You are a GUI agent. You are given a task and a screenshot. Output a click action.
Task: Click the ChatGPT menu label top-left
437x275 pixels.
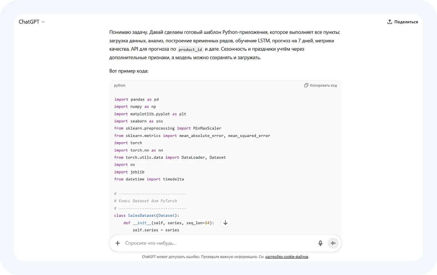coord(29,22)
